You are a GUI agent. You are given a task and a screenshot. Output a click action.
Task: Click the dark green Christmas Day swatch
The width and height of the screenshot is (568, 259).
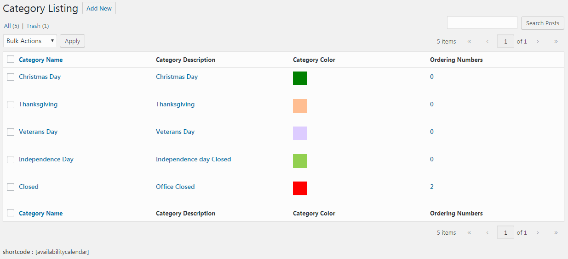coord(300,78)
